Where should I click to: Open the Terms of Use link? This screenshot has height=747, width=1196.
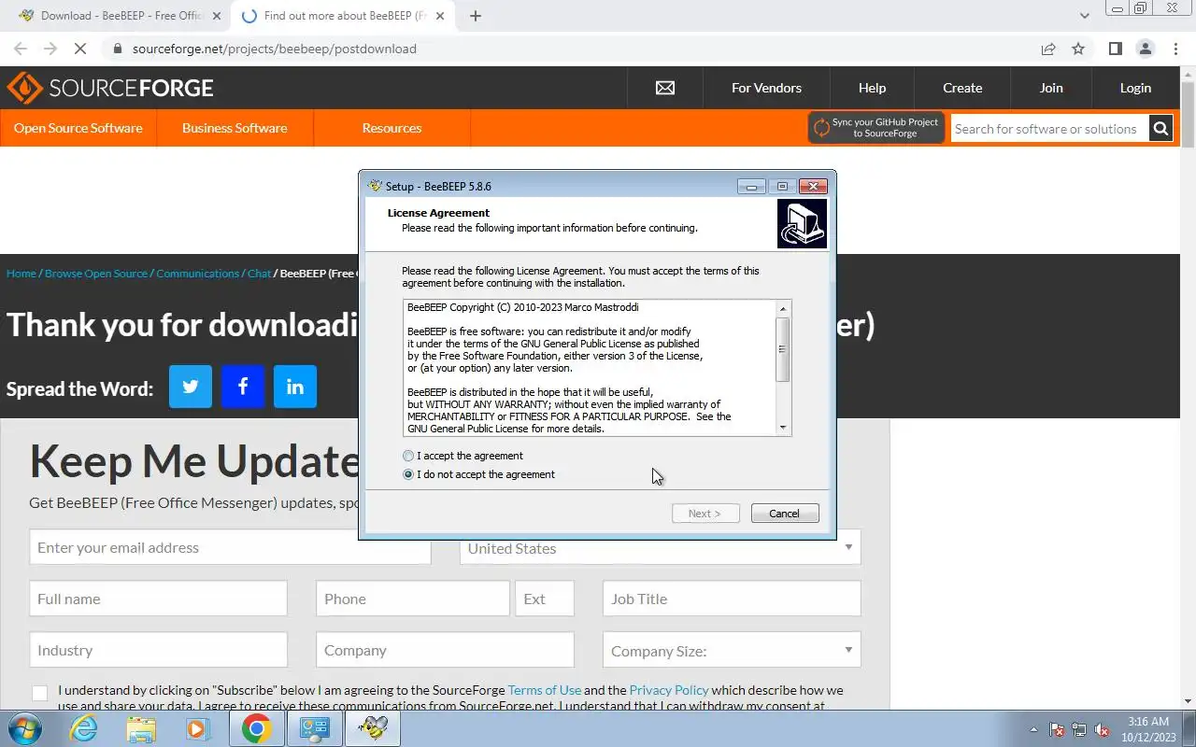(545, 690)
